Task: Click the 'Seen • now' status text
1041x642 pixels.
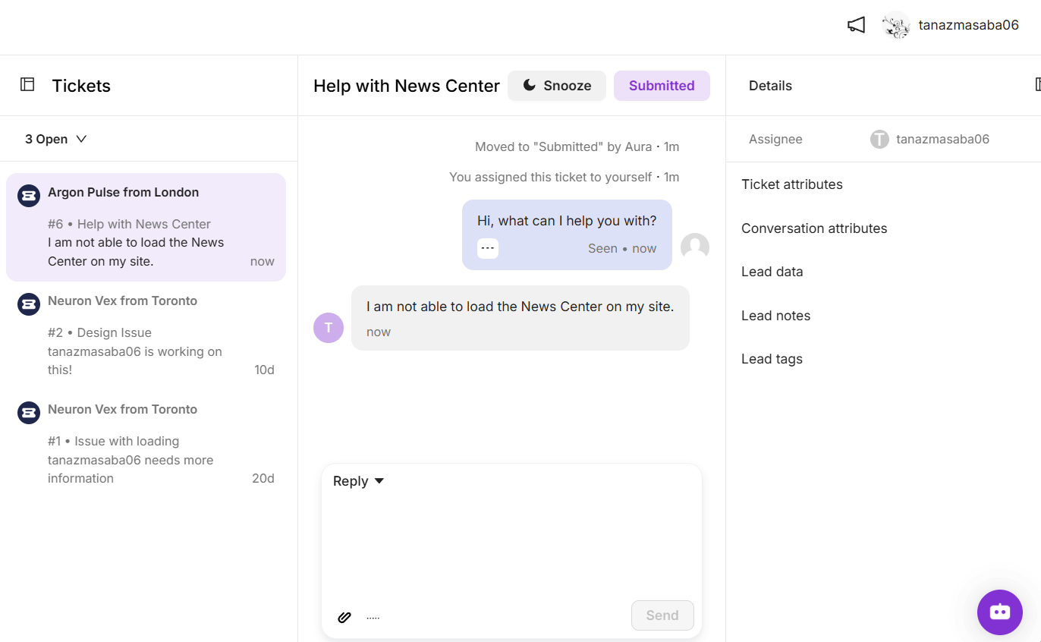Action: point(622,248)
